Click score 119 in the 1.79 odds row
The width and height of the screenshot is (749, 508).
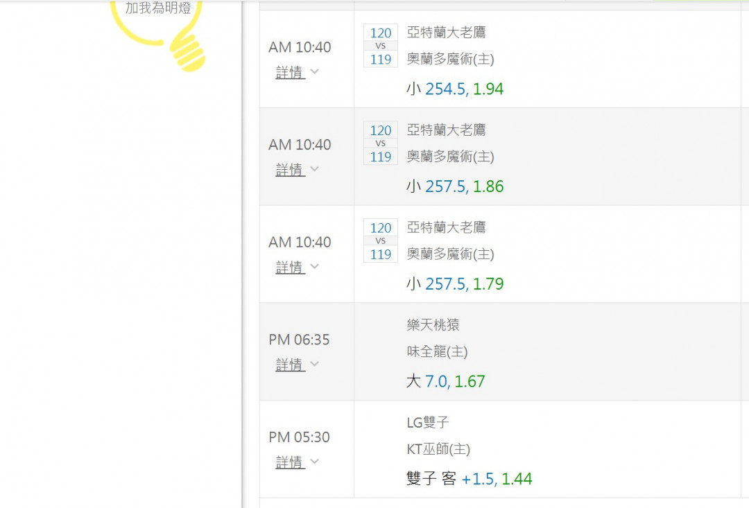[381, 254]
